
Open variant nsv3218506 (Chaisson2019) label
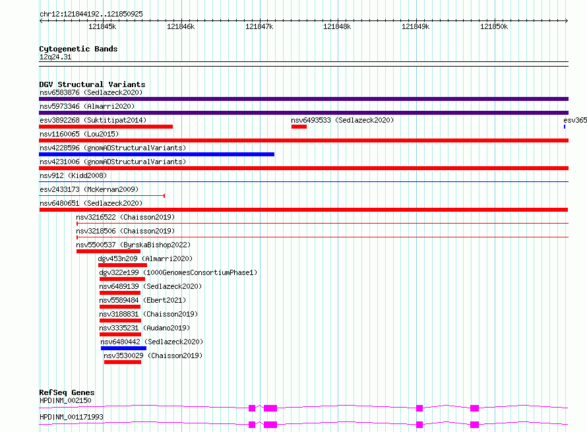click(125, 231)
